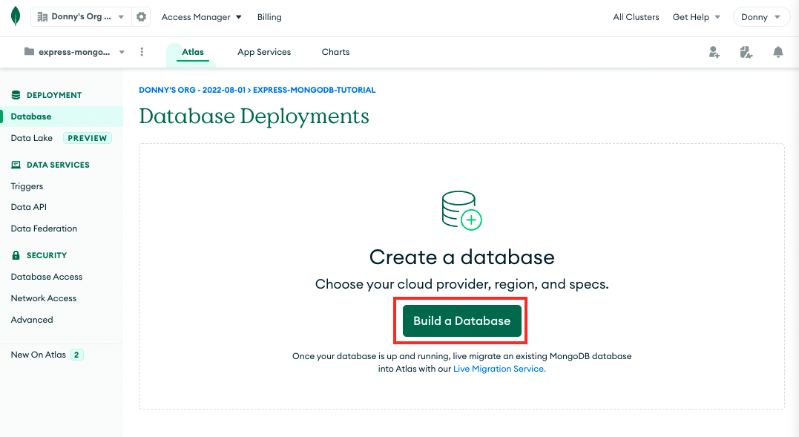Click the DEPLOYMENT section heading
799x437 pixels.
click(54, 95)
